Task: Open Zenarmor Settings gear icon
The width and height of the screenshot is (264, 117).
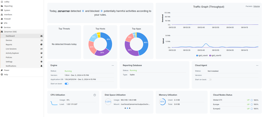Action: (41, 62)
